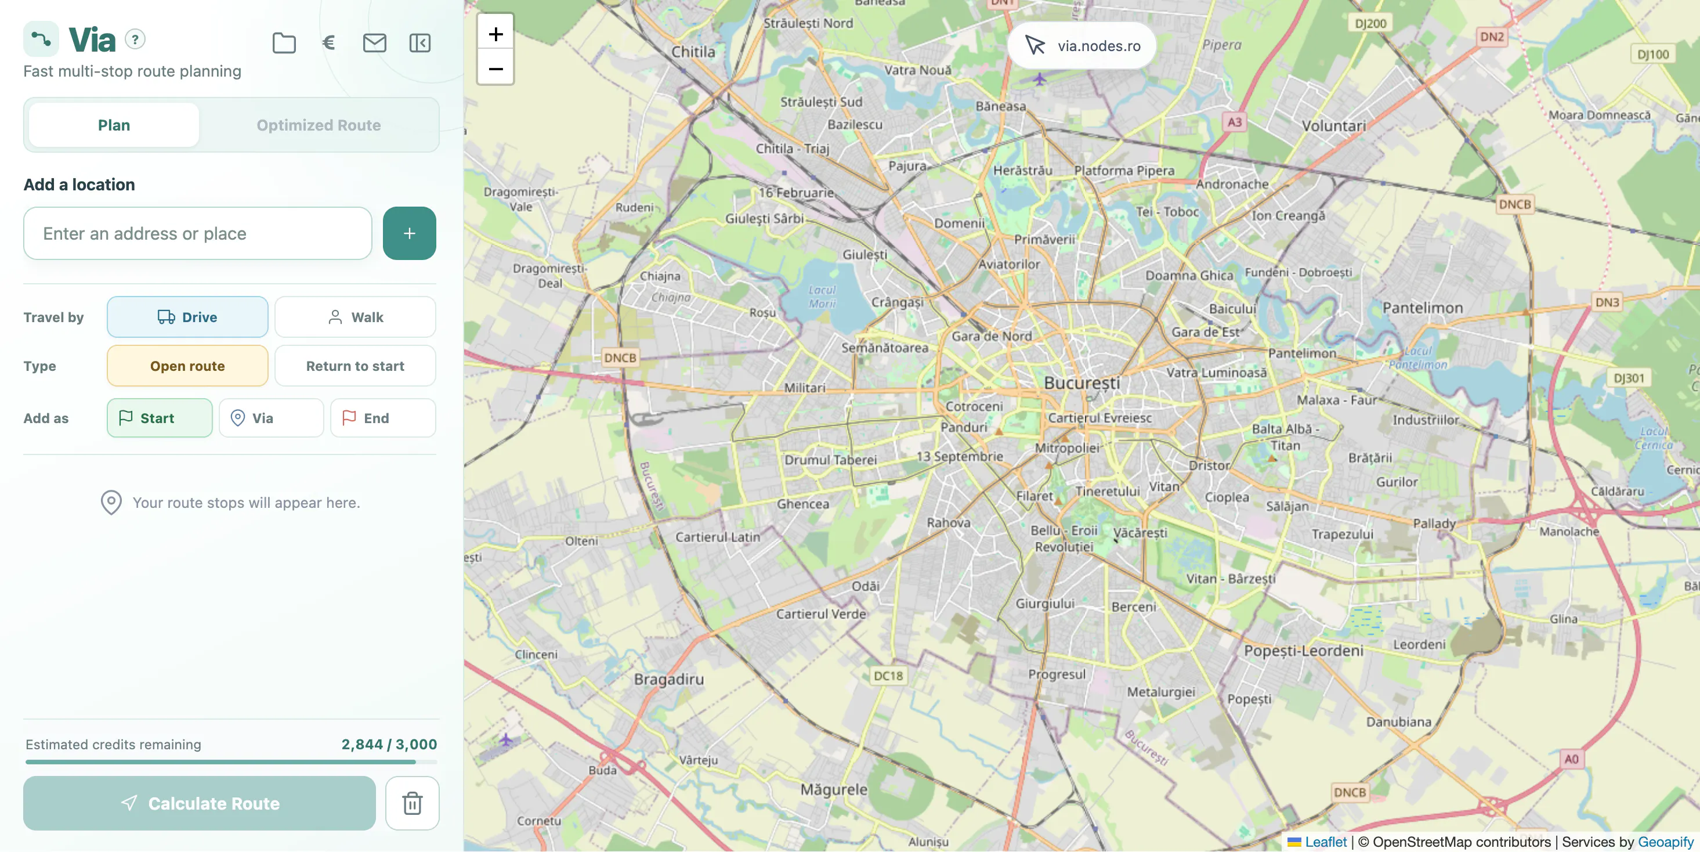Set add-as mode to End
This screenshot has height=852, width=1700.
click(383, 418)
